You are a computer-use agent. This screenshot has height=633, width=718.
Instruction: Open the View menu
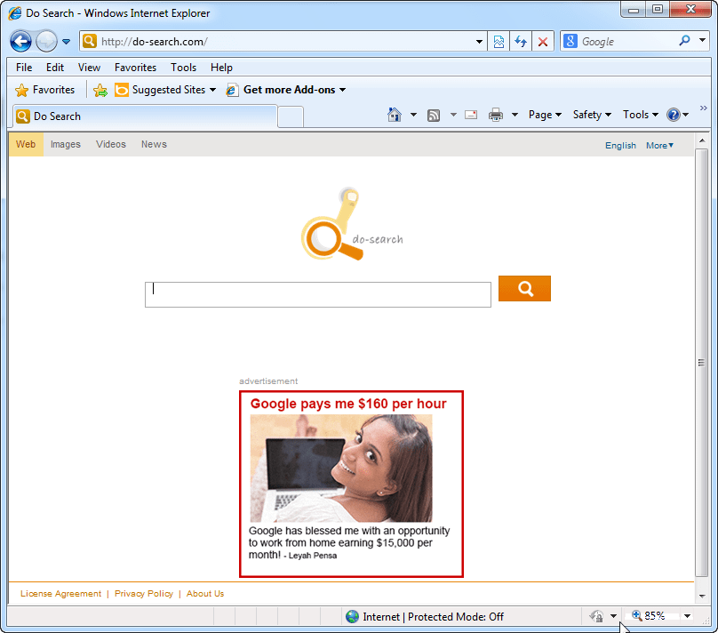(x=89, y=68)
